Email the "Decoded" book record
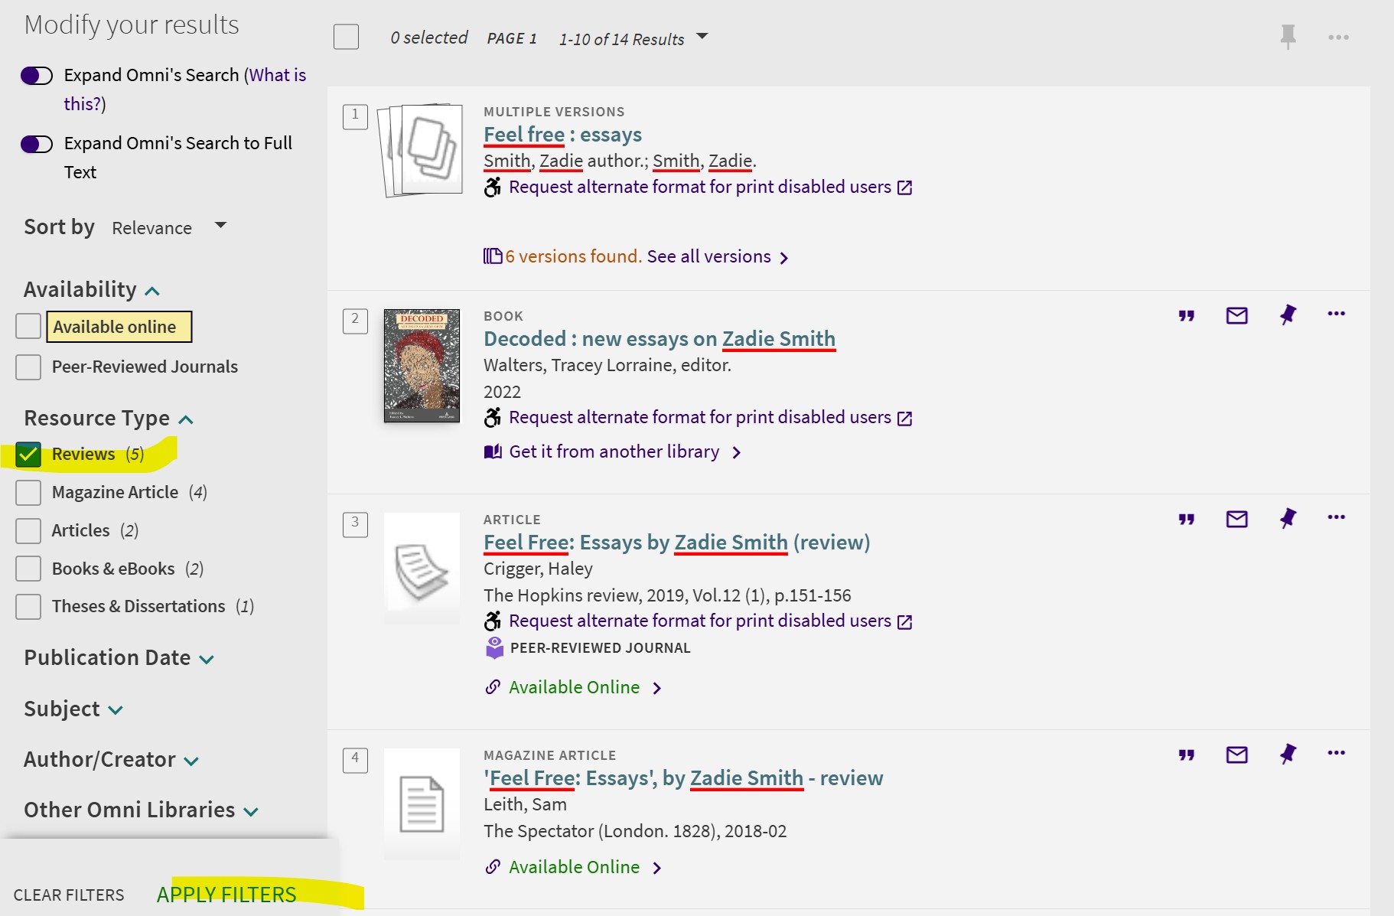 coord(1237,315)
